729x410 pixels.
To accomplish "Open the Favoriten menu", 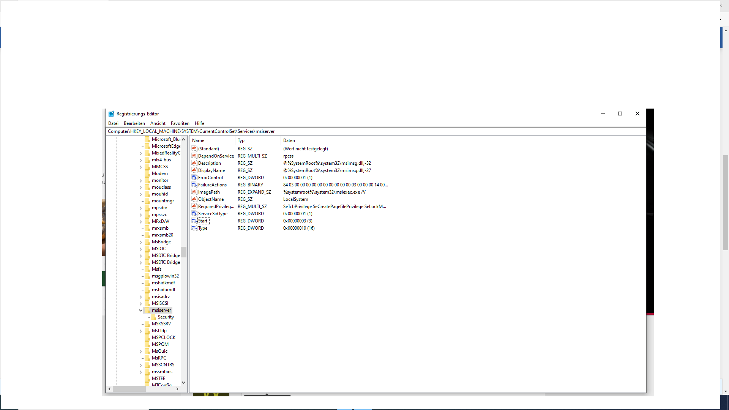I will (x=180, y=123).
